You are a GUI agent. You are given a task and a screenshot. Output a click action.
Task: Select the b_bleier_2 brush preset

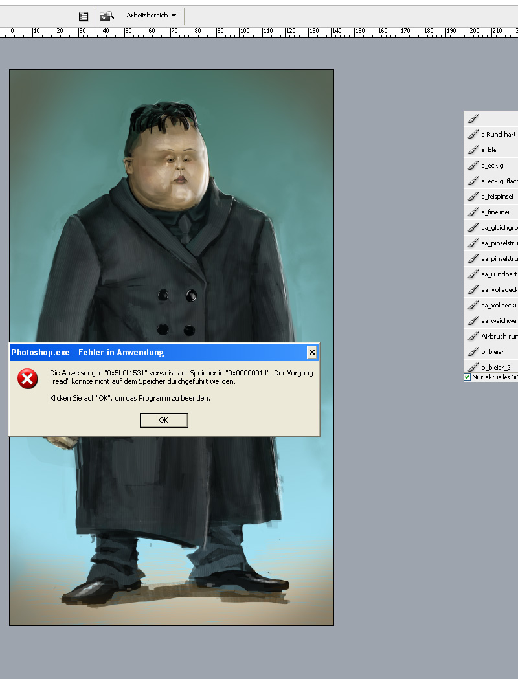pyautogui.click(x=495, y=367)
